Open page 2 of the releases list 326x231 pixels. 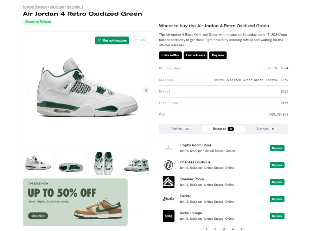click(215, 229)
